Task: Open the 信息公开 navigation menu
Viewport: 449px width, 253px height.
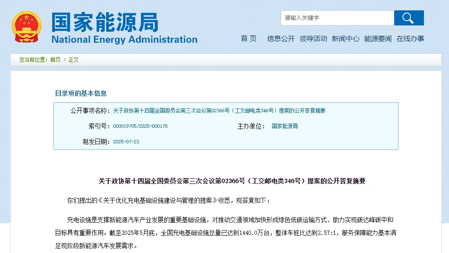Action: coord(281,39)
